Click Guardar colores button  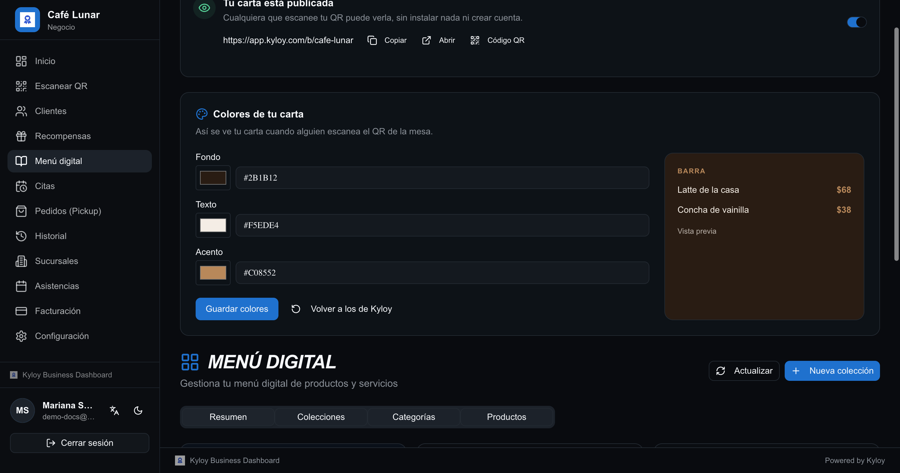click(x=237, y=309)
